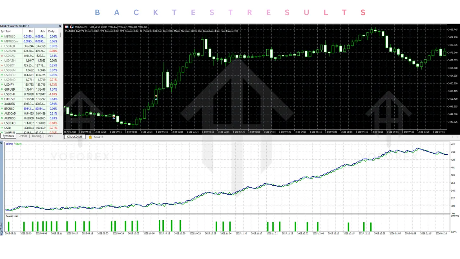Image resolution: width=460 pixels, height=259 pixels.
Task: Select the USDCAD symbol row
Action: coord(29,123)
